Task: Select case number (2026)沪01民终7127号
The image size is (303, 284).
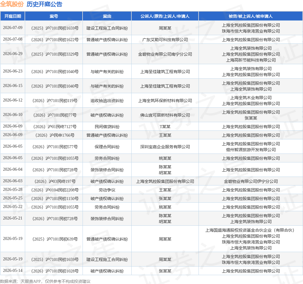Action: click(x=55, y=127)
